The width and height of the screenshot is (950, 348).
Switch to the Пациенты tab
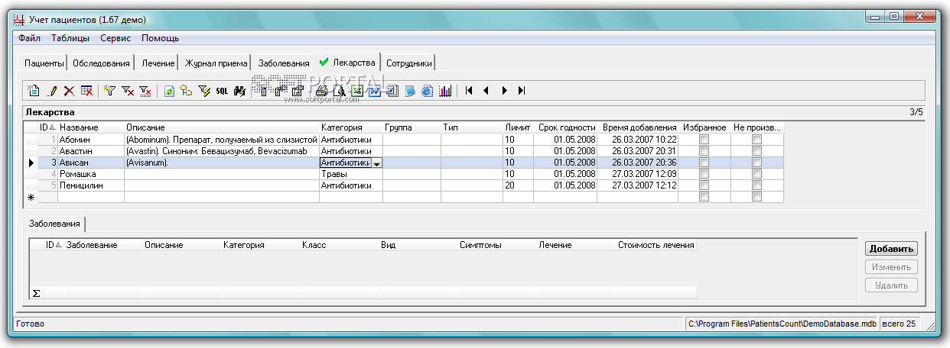[x=44, y=63]
